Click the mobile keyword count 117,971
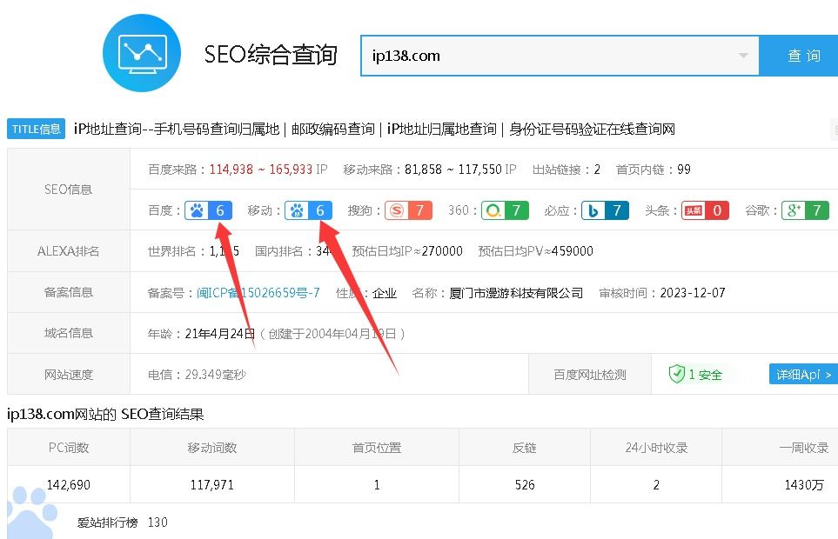Viewport: 838px width, 539px height. [212, 485]
